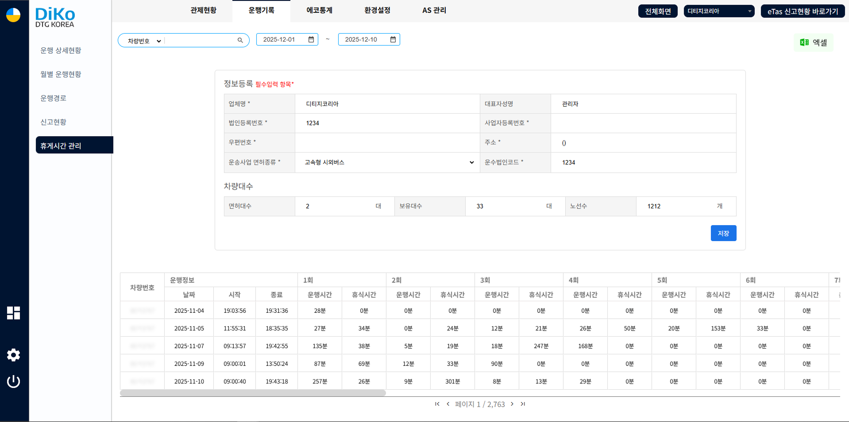Screen dimensions: 849x422
Task: Open the start date calendar picker icon
Action: coord(311,39)
